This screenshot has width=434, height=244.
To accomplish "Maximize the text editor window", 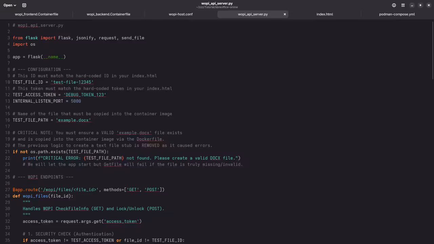I will click(420, 5).
